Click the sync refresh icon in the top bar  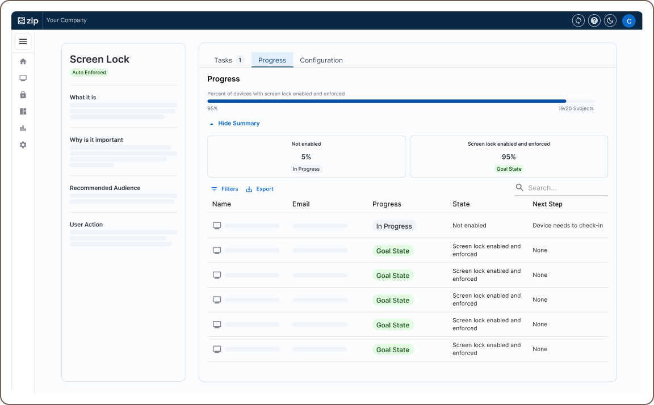pyautogui.click(x=578, y=20)
